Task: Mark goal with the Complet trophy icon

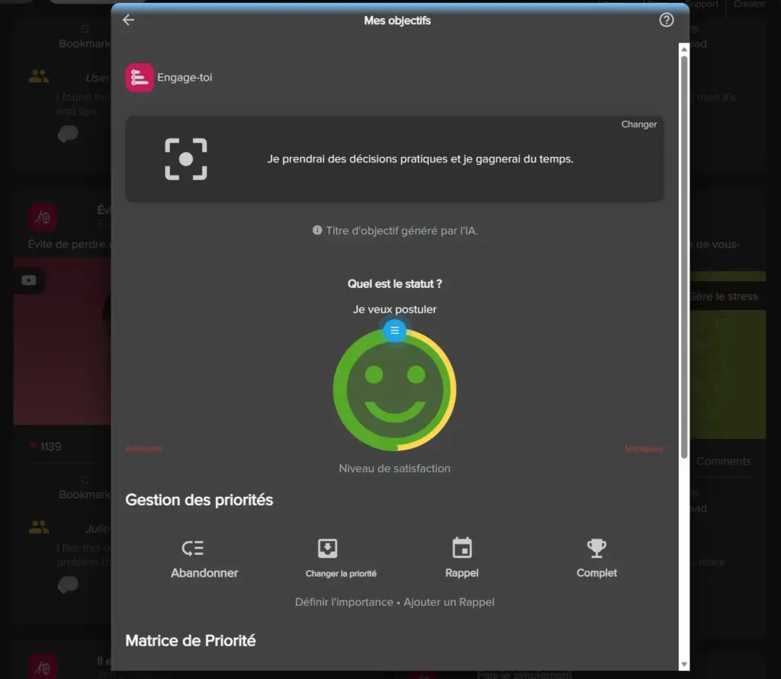Action: point(596,549)
